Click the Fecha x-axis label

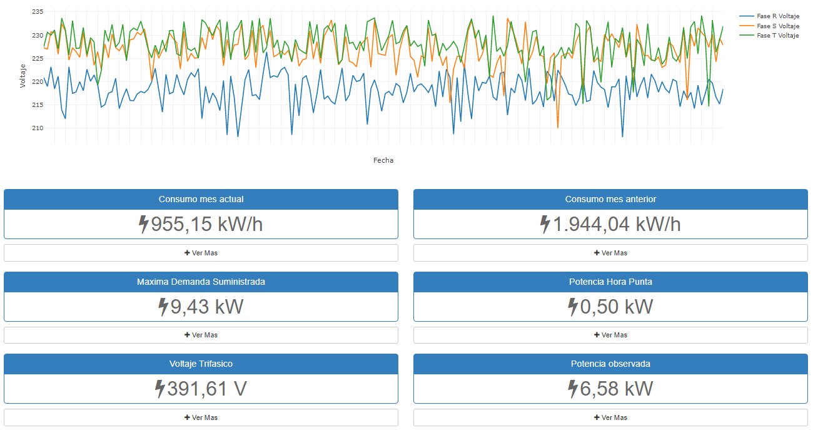[383, 160]
